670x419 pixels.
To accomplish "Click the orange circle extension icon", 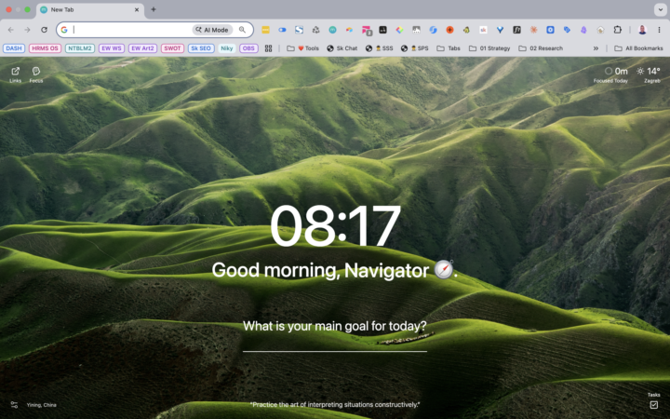I will click(x=449, y=30).
